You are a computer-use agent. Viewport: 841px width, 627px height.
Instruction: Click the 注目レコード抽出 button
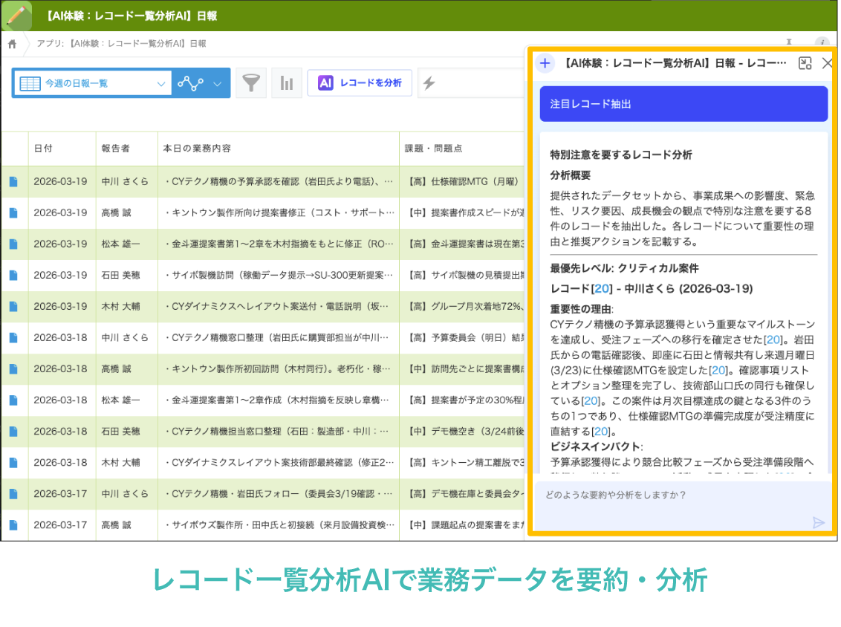683,104
